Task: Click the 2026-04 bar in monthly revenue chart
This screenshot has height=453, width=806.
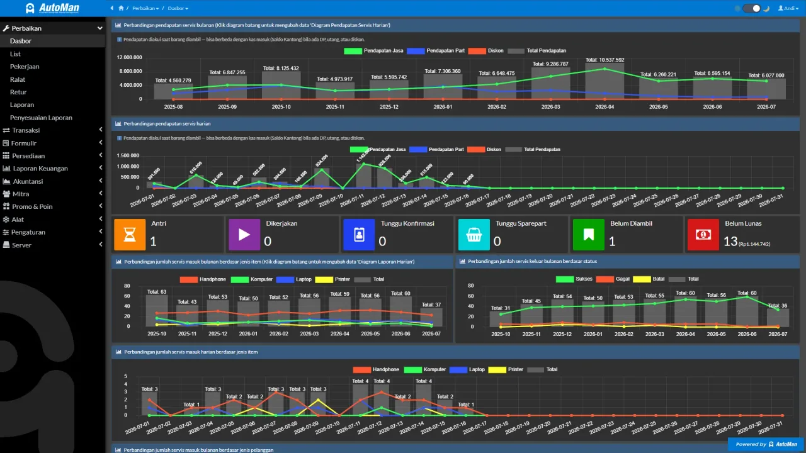Action: point(604,81)
